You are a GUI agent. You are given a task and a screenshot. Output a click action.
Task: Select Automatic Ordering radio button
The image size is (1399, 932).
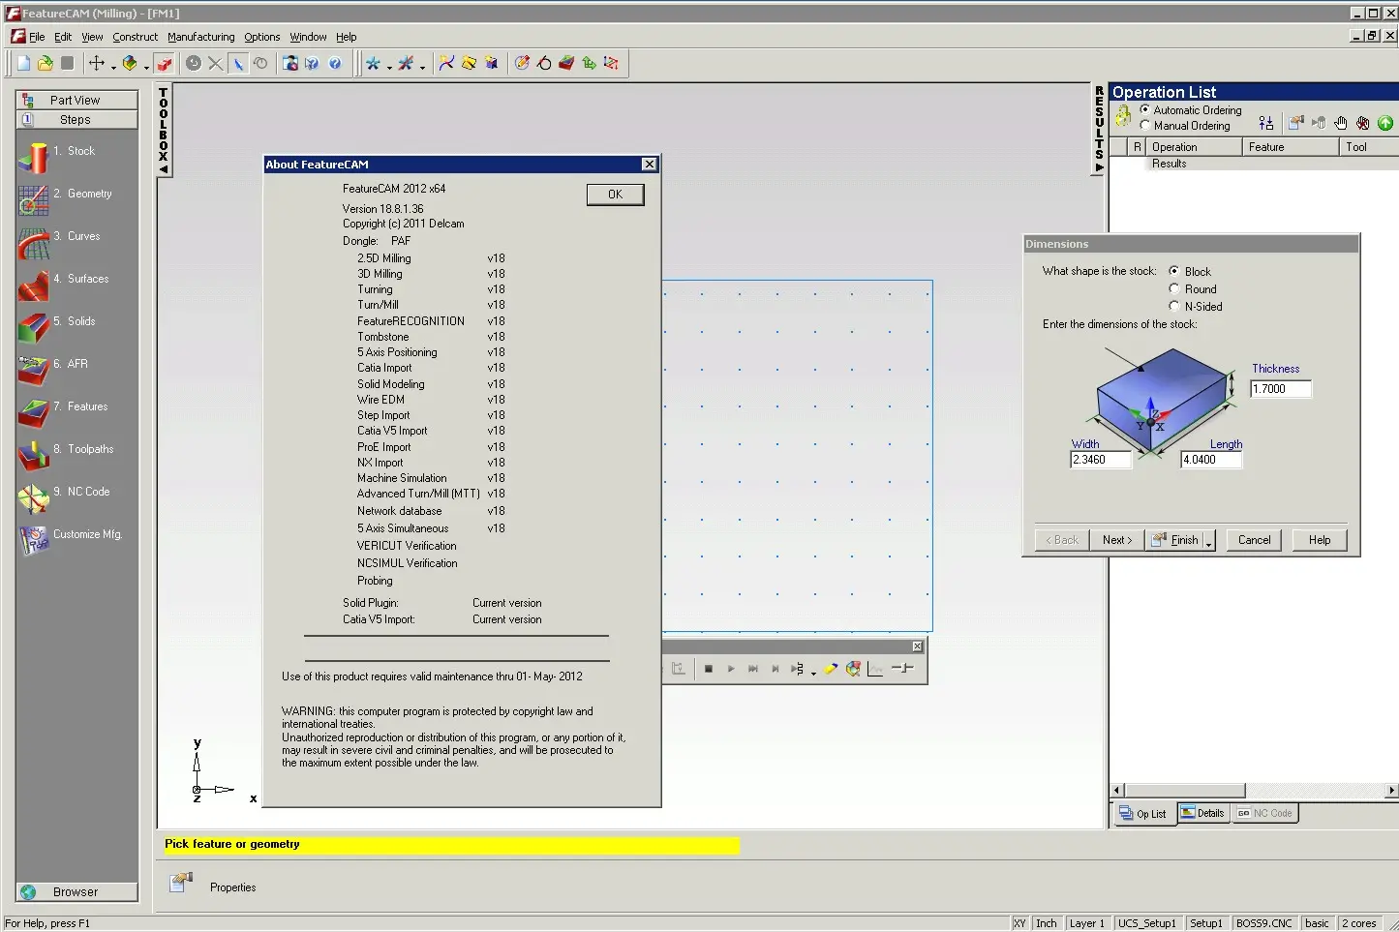pyautogui.click(x=1145, y=109)
